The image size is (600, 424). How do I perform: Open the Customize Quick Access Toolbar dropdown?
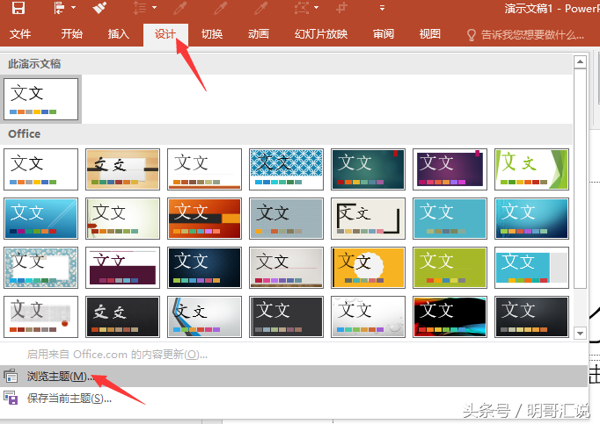[382, 8]
